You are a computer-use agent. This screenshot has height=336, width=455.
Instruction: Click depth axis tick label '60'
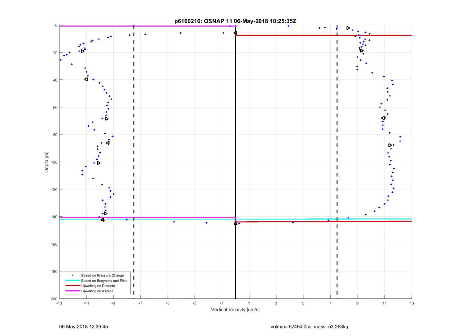point(55,107)
